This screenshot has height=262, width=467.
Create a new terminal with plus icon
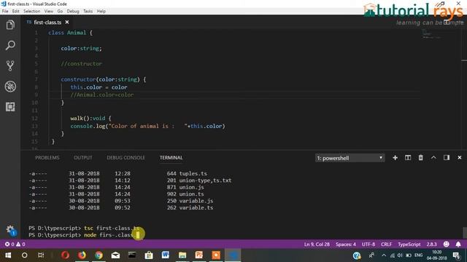pos(395,158)
